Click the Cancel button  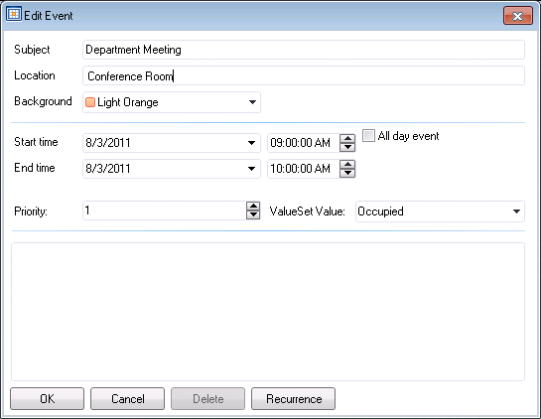pyautogui.click(x=128, y=399)
